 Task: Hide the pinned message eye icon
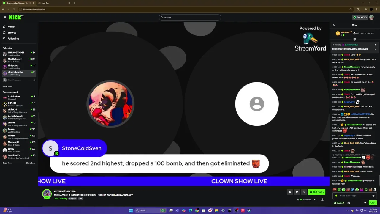click(x=376, y=45)
